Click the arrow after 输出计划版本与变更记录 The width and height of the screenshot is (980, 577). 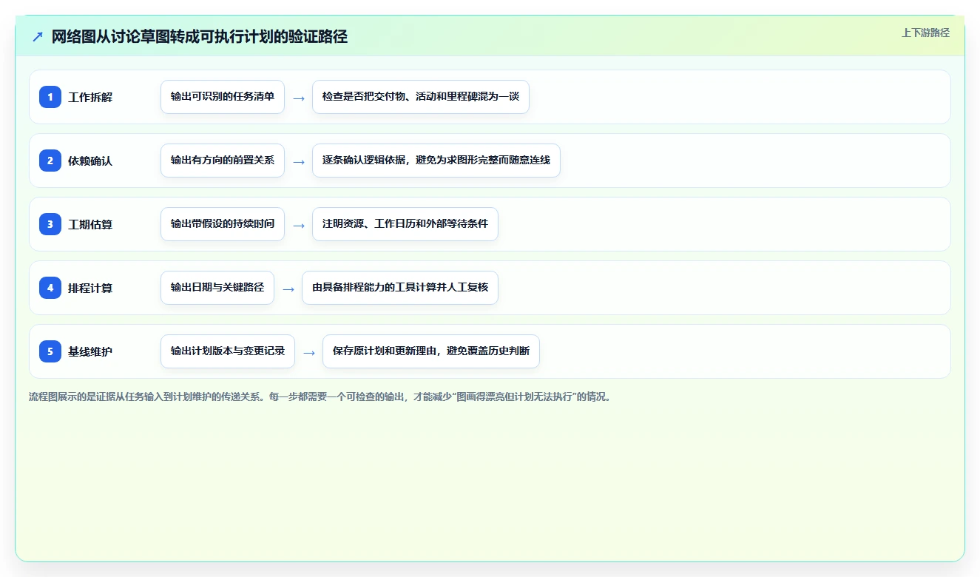click(309, 352)
